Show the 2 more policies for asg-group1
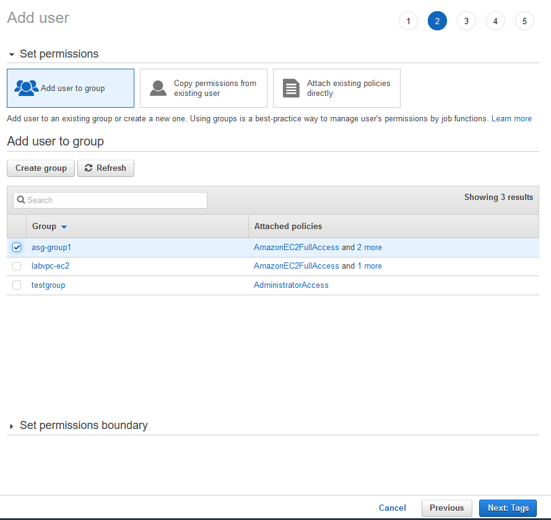This screenshot has width=551, height=520. pos(370,248)
